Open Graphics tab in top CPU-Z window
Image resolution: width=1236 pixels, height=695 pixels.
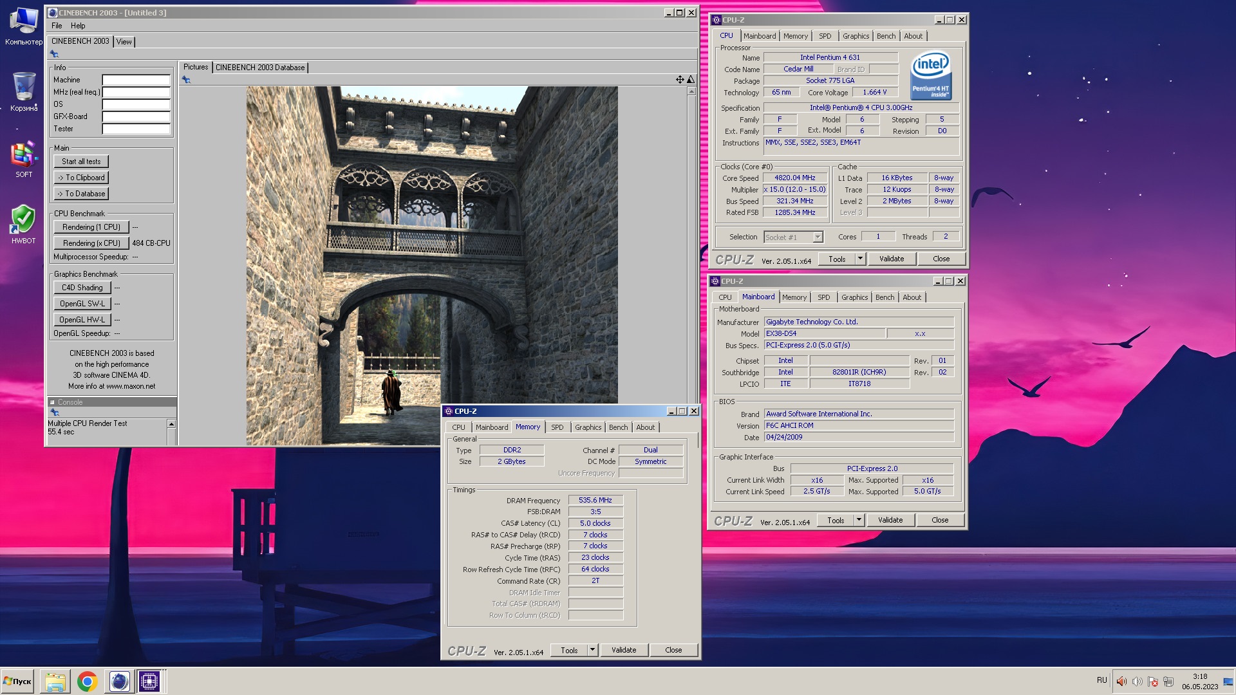856,36
